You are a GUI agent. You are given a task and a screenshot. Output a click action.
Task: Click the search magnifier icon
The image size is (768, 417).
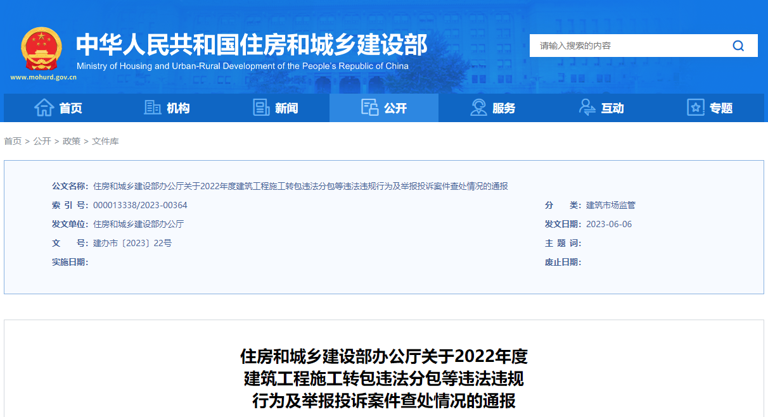pyautogui.click(x=738, y=46)
